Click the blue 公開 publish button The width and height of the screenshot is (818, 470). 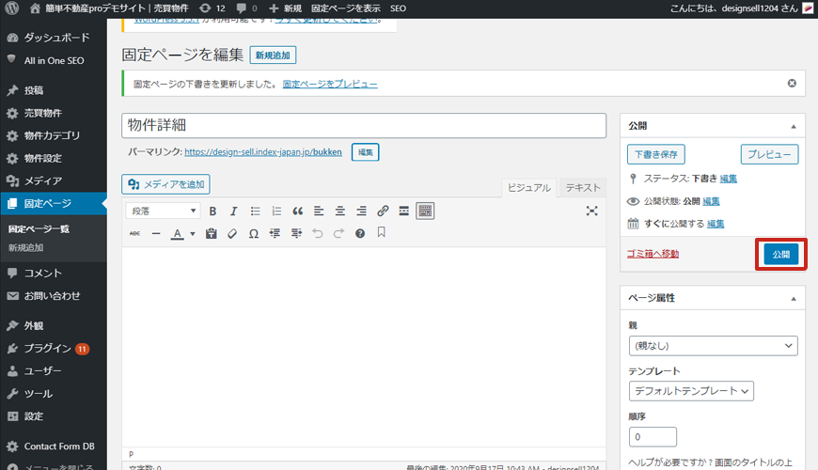(x=780, y=254)
